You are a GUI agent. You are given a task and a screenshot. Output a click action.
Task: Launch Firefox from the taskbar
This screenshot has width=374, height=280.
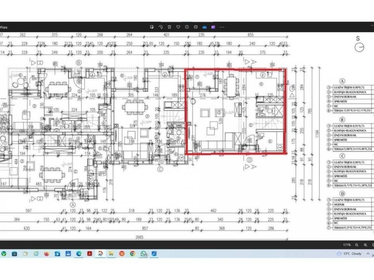click(47, 254)
